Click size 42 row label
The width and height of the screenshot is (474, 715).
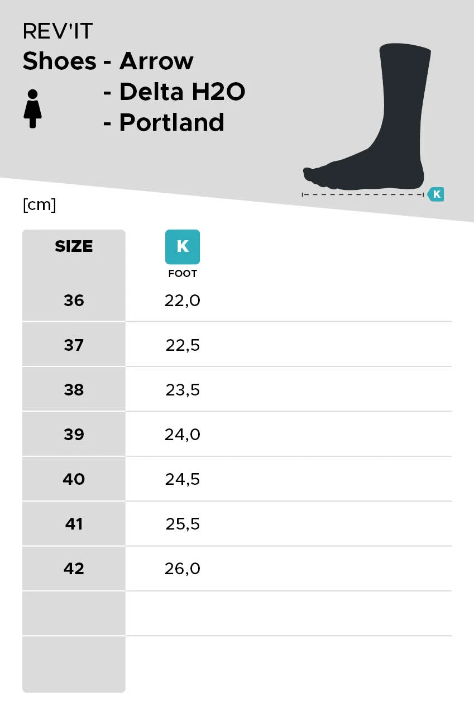tap(74, 569)
